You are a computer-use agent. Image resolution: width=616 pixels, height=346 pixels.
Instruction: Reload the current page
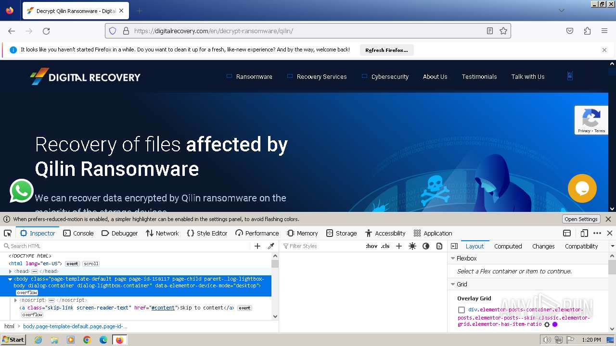[46, 31]
